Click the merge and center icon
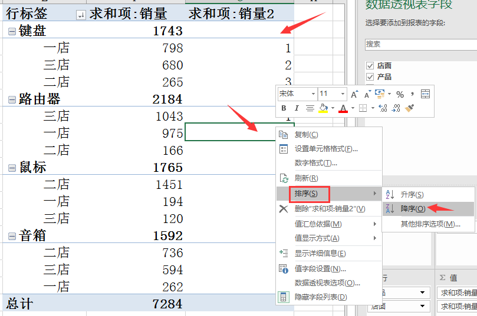 coord(425,94)
